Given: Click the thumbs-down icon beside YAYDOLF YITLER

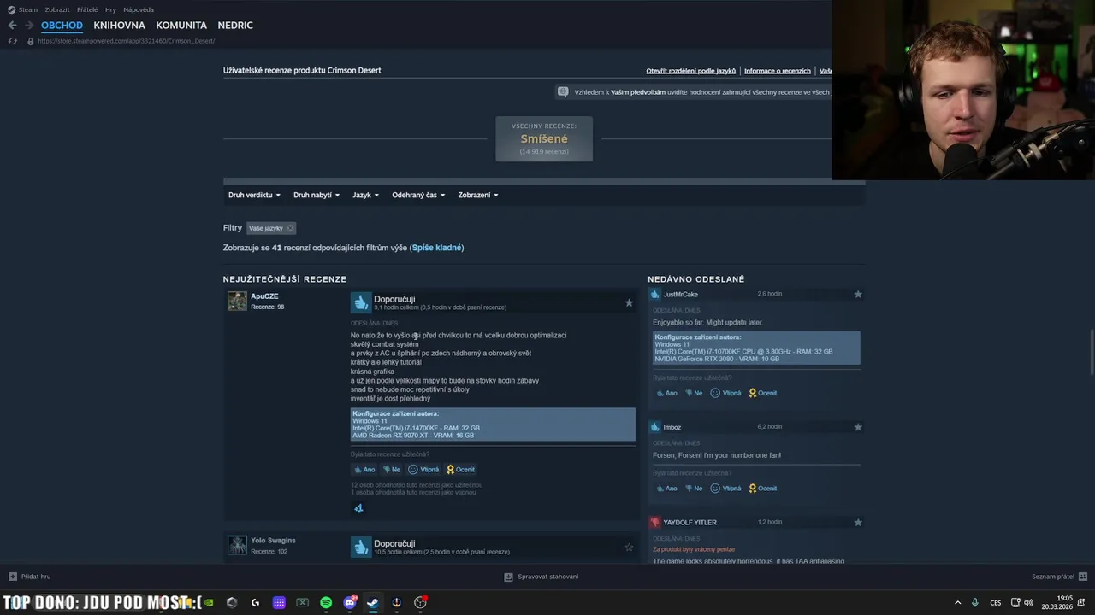Looking at the screenshot, I should [x=655, y=522].
